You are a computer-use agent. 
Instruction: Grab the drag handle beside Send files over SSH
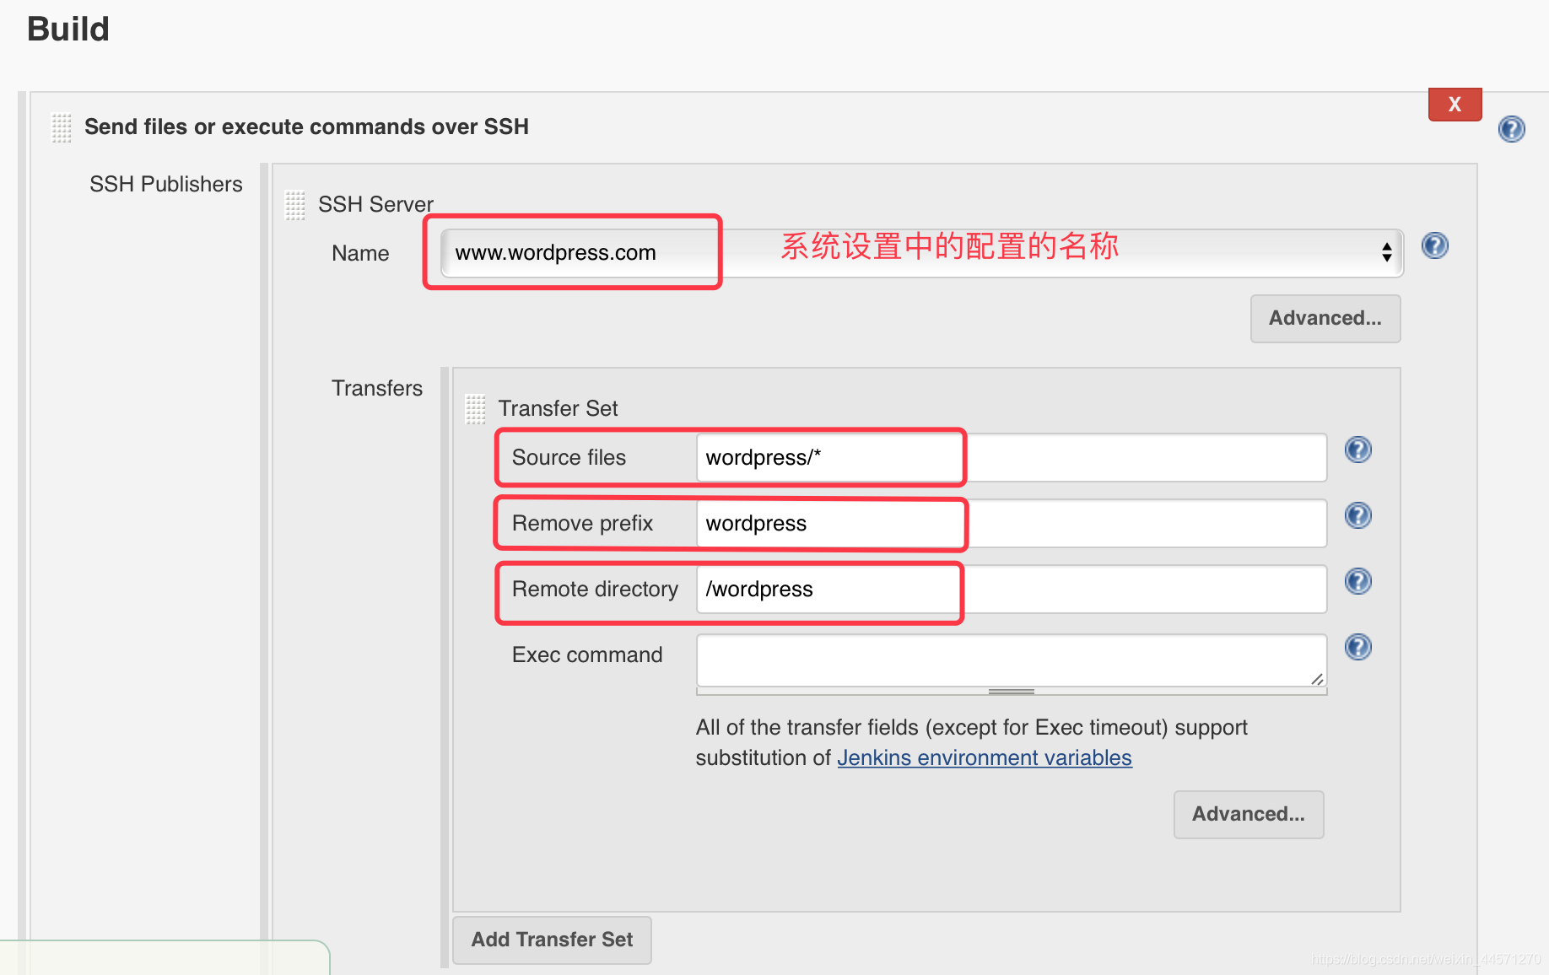tap(62, 127)
